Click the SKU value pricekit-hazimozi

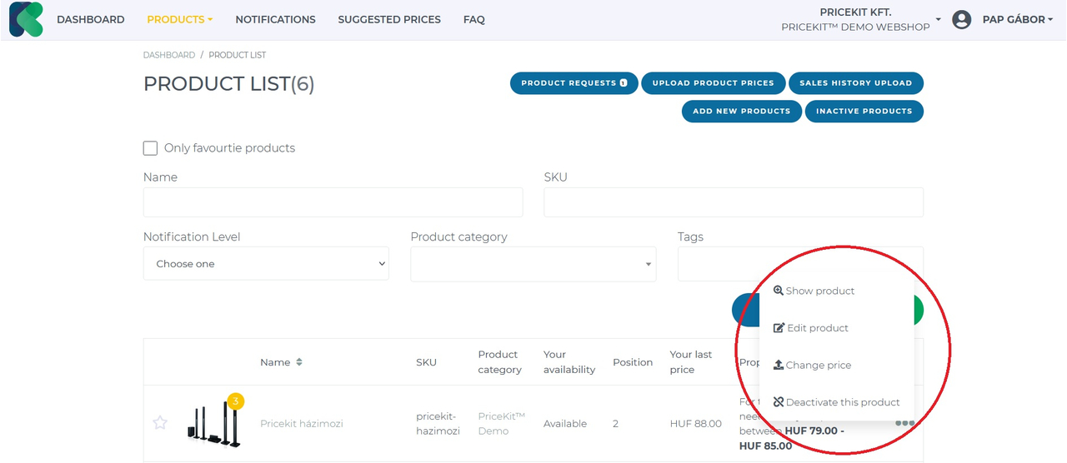click(x=438, y=423)
